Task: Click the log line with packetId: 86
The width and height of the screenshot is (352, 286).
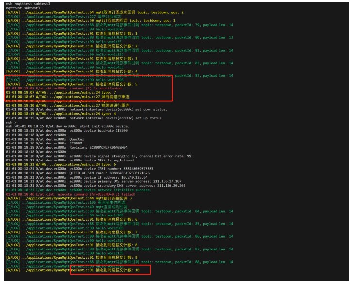Action: coord(119,237)
